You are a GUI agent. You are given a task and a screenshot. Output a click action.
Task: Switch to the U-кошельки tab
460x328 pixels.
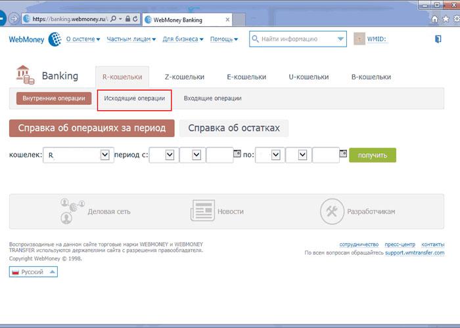point(309,77)
